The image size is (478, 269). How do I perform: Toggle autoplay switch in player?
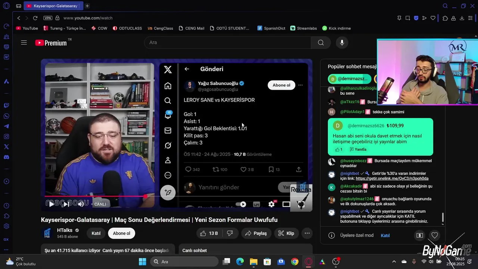tap(241, 204)
